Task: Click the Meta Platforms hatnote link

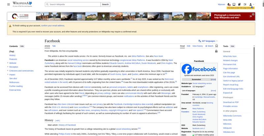Action: 138,56
